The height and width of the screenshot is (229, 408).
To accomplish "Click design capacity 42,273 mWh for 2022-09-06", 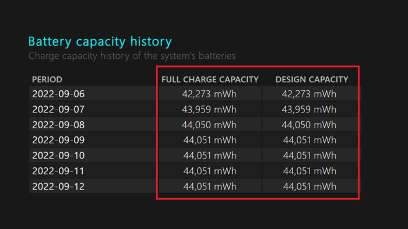I will pos(309,94).
